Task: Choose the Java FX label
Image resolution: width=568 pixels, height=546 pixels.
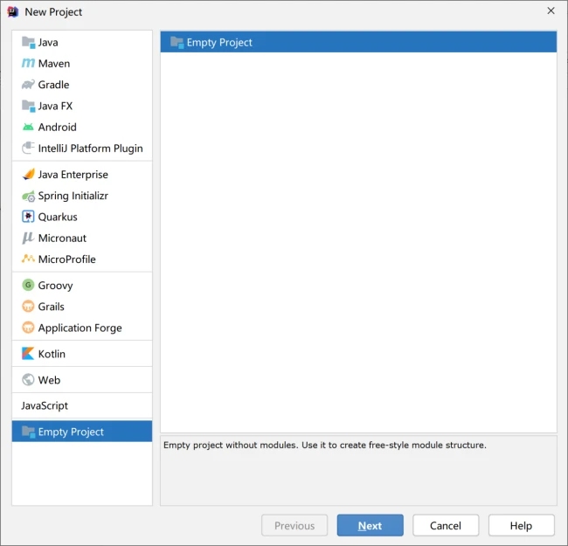Action: 55,106
